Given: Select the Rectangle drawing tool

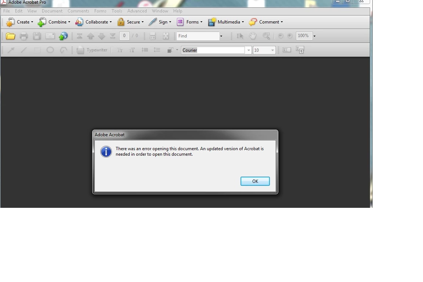Looking at the screenshot, I should pyautogui.click(x=37, y=50).
